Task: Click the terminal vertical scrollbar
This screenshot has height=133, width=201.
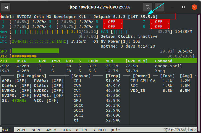Action: click(x=199, y=72)
